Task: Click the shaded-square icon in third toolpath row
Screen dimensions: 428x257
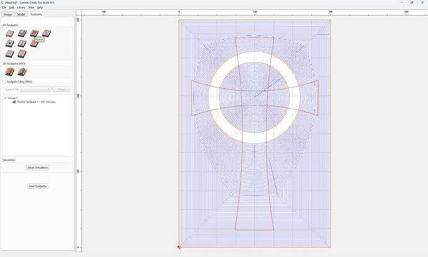Action: pyautogui.click(x=10, y=54)
